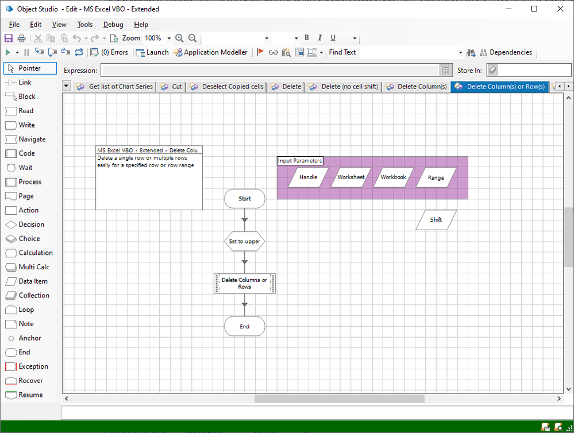Print the current page diagram
574x433 pixels.
click(x=22, y=38)
